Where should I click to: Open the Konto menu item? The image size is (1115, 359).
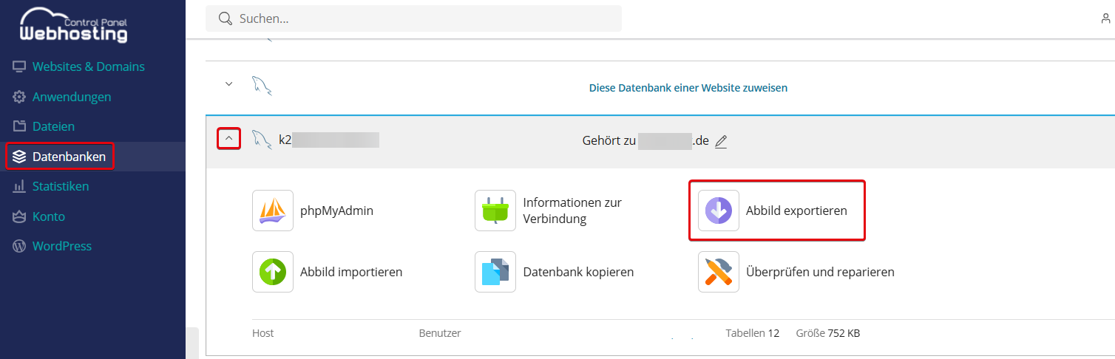[x=49, y=216]
